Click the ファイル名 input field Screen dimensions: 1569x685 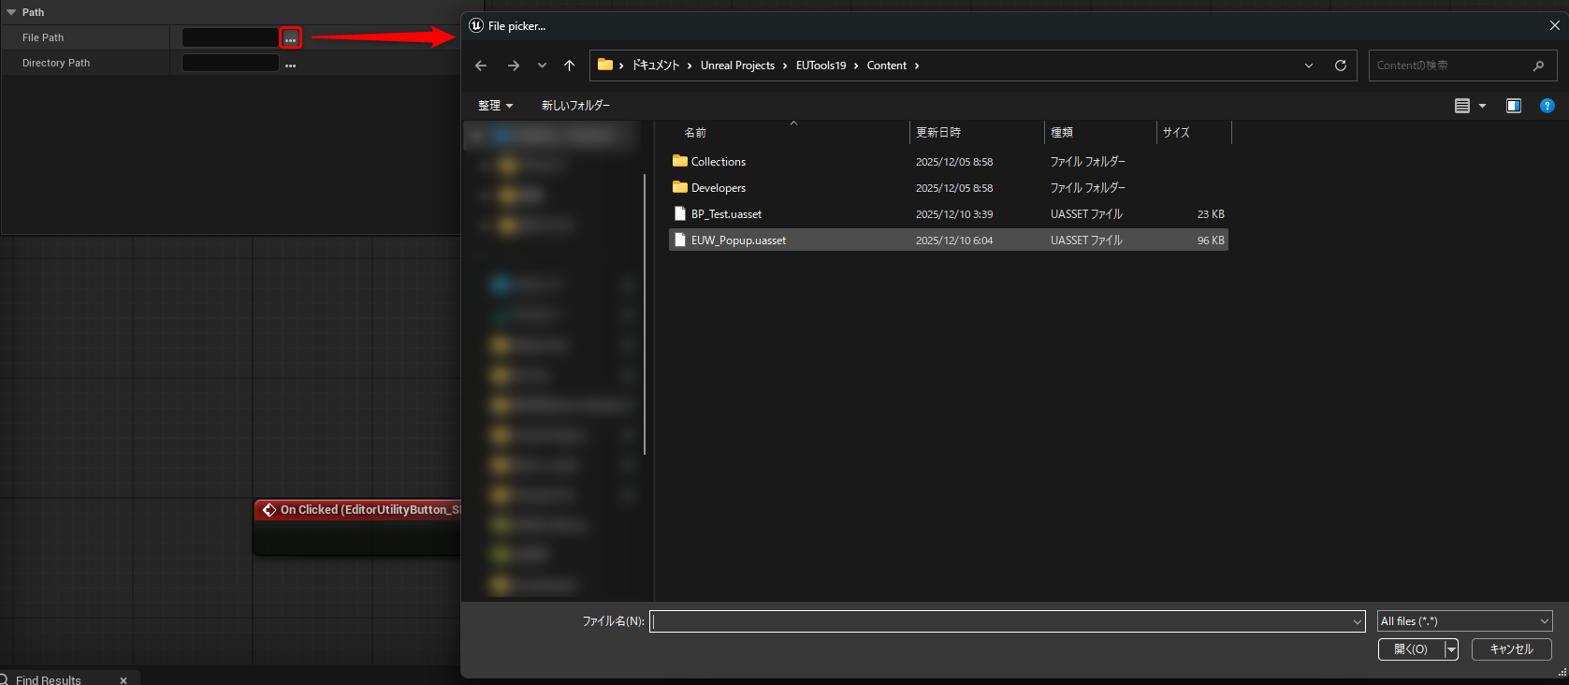[x=999, y=621]
